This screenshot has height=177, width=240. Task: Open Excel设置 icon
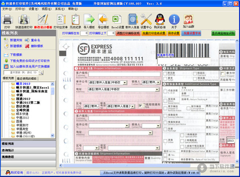[117, 20]
